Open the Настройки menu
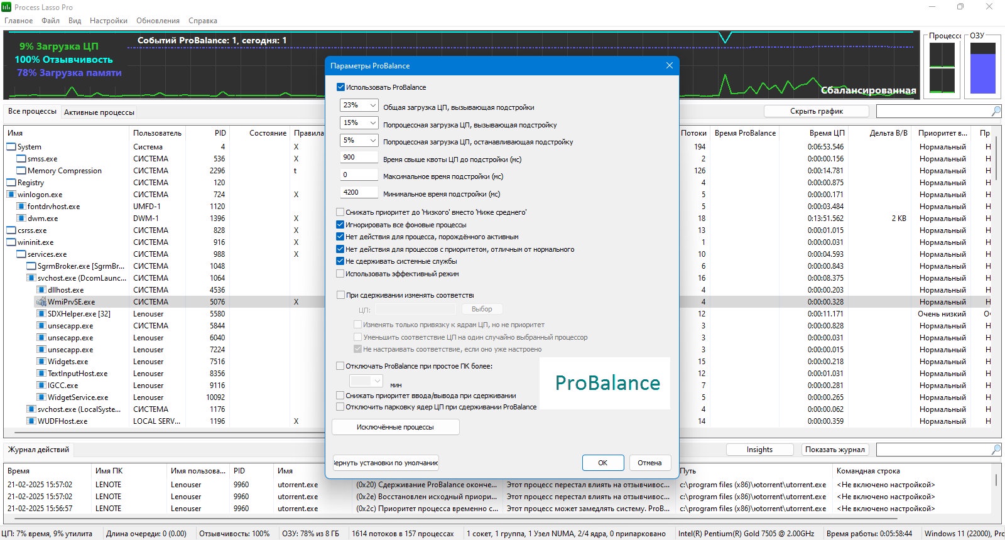The height and width of the screenshot is (540, 1005). (x=109, y=21)
